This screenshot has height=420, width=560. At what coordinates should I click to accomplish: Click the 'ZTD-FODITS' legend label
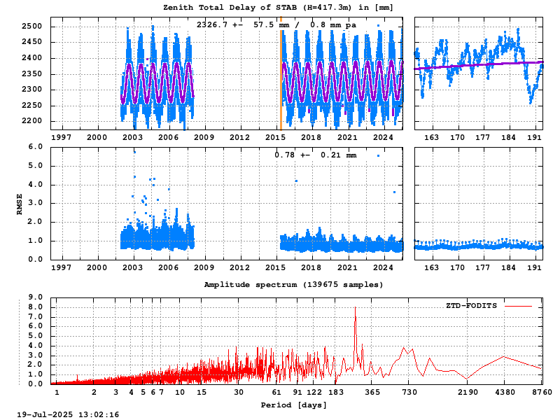[471, 306]
